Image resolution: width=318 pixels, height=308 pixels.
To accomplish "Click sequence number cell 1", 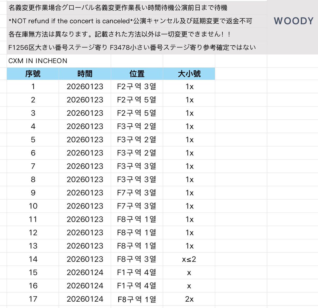I will [33, 86].
